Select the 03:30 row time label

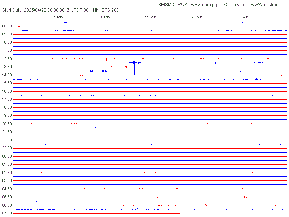click(x=7, y=180)
